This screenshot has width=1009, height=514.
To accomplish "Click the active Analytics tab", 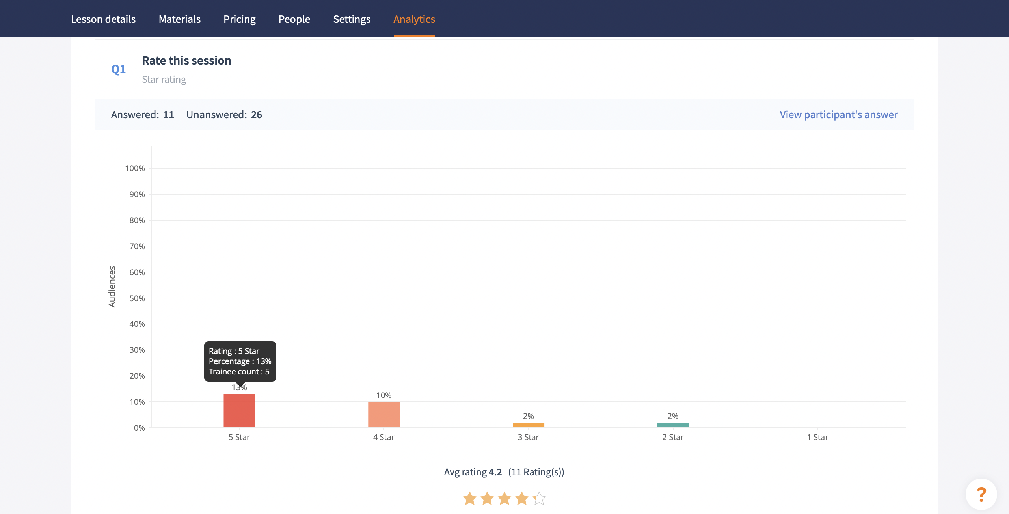I will click(x=414, y=19).
